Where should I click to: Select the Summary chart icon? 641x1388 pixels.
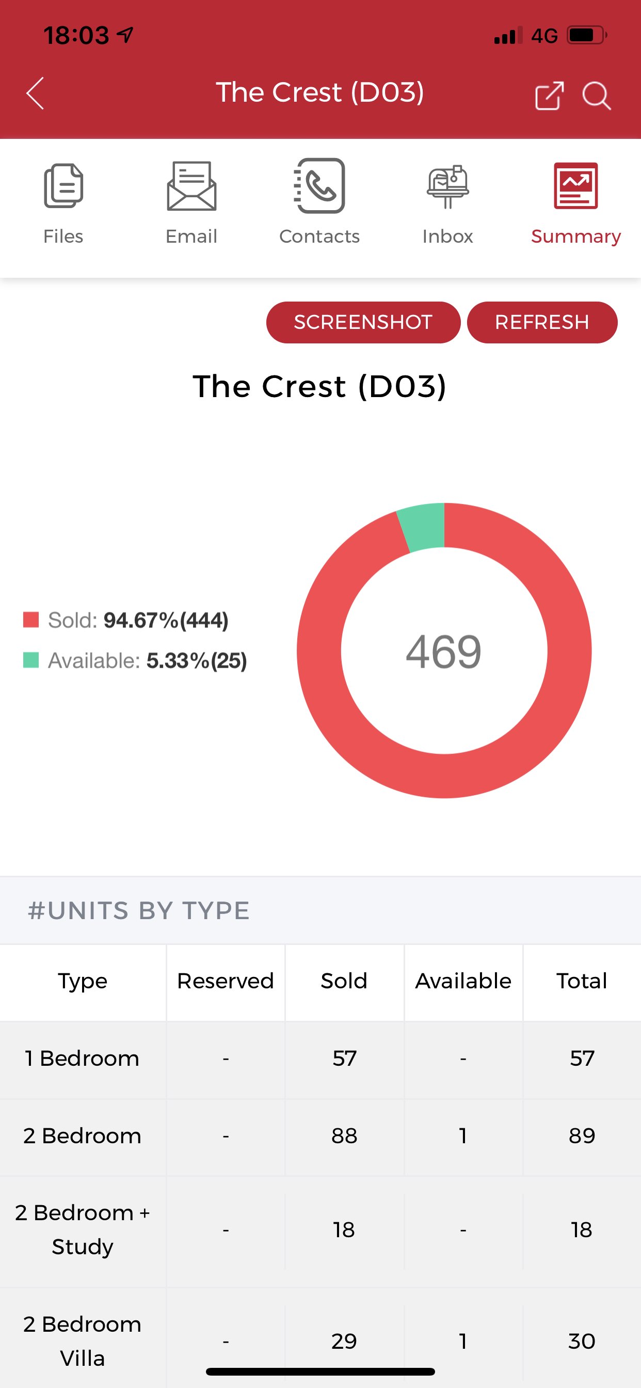click(x=575, y=186)
